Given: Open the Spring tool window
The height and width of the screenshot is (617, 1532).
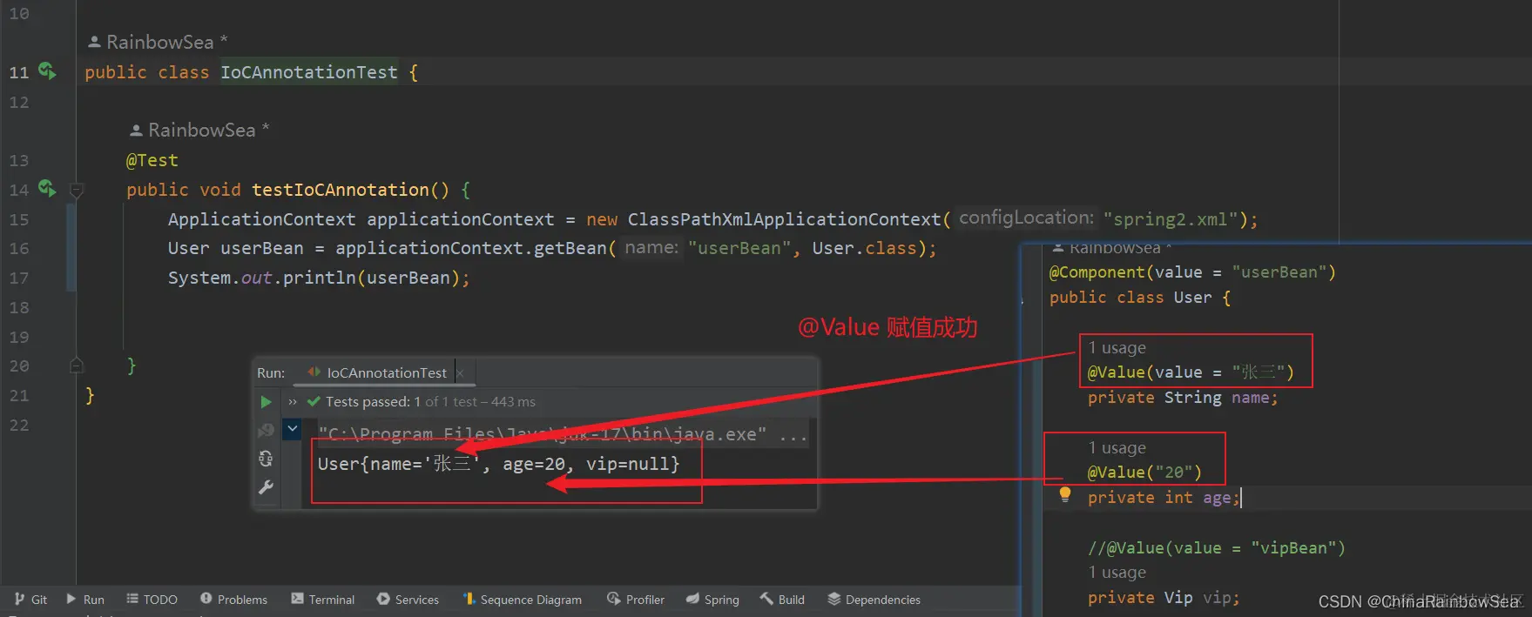Looking at the screenshot, I should (712, 600).
